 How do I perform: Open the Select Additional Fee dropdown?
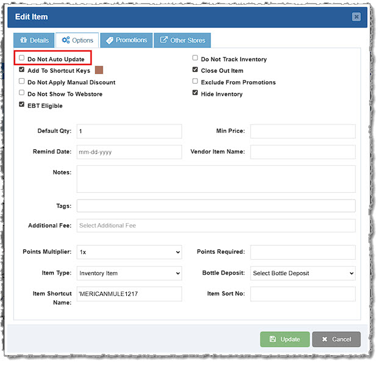216,226
